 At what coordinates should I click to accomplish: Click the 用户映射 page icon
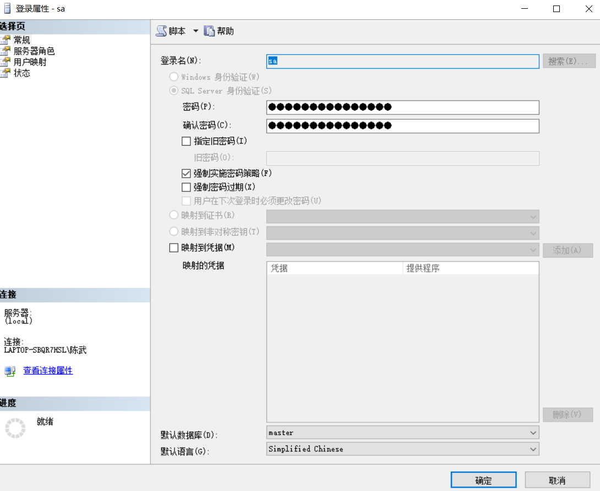pos(6,62)
